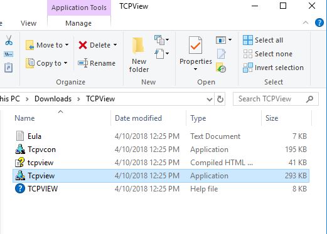Click TCPView in the address path

point(100,99)
